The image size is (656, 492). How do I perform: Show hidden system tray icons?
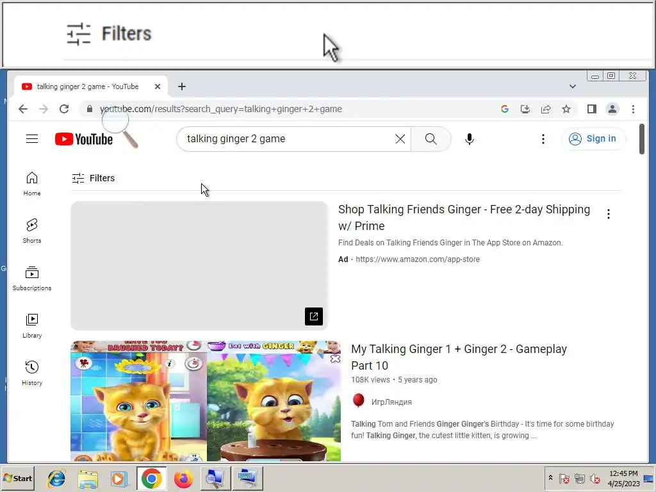[x=550, y=478]
